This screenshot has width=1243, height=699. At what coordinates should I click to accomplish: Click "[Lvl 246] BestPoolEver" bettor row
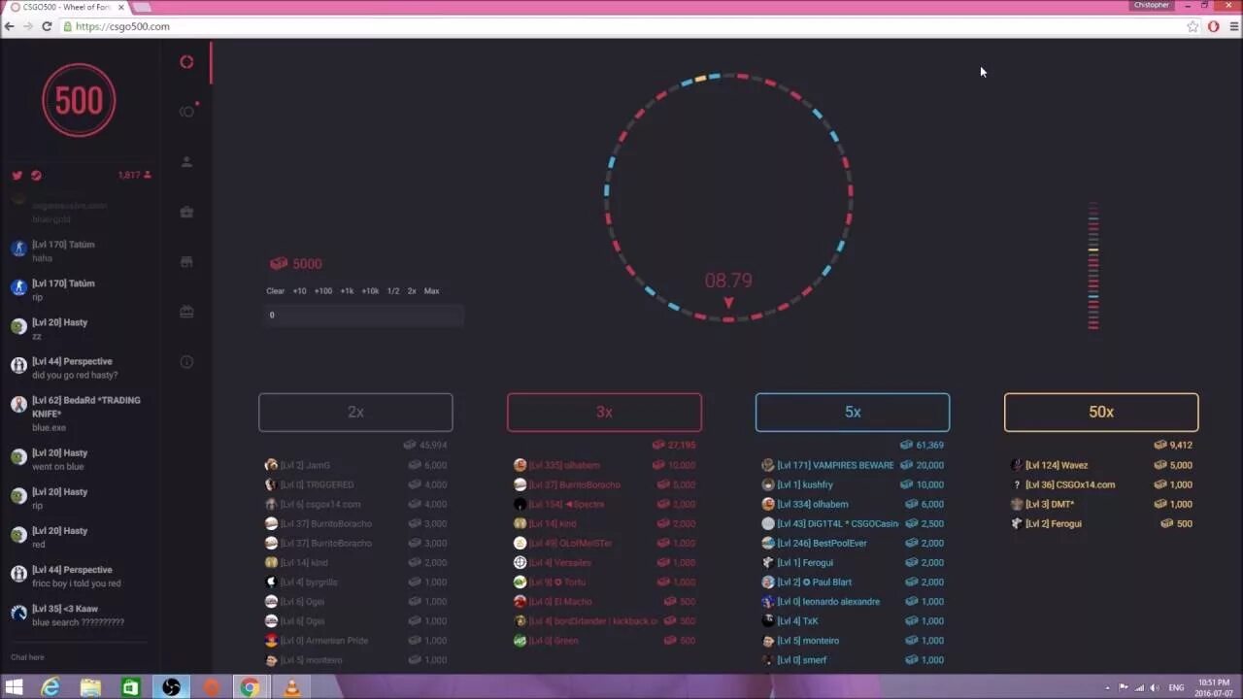(x=853, y=543)
